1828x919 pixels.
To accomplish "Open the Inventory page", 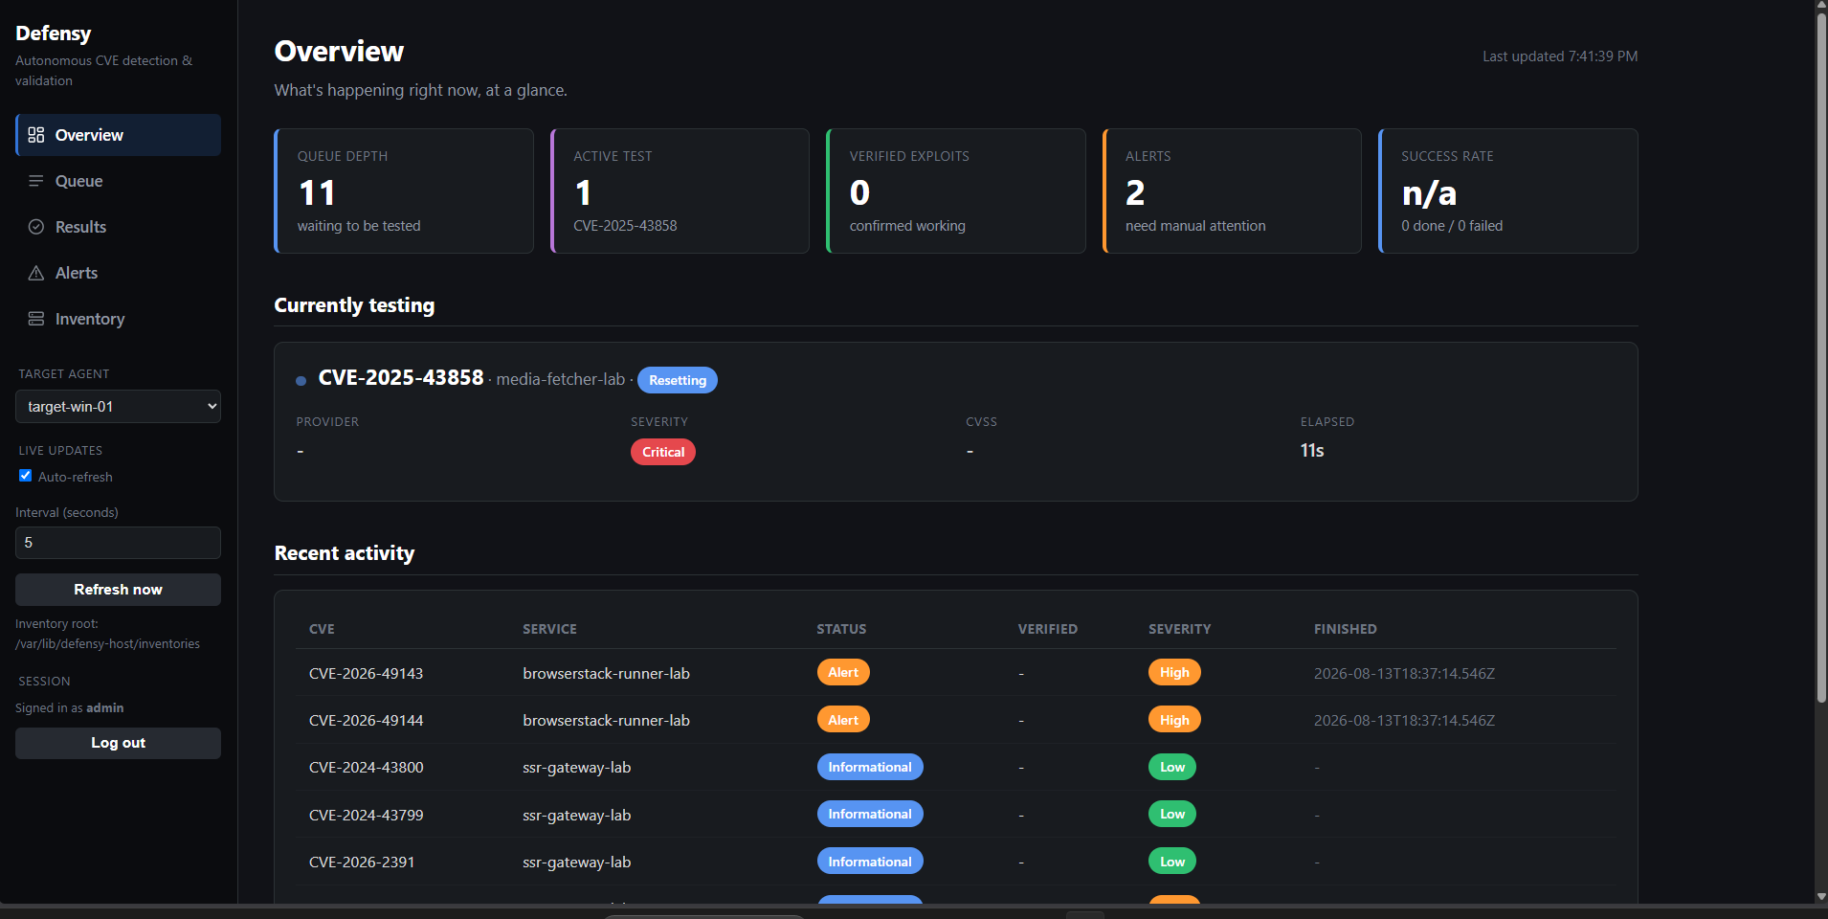I will click(118, 319).
